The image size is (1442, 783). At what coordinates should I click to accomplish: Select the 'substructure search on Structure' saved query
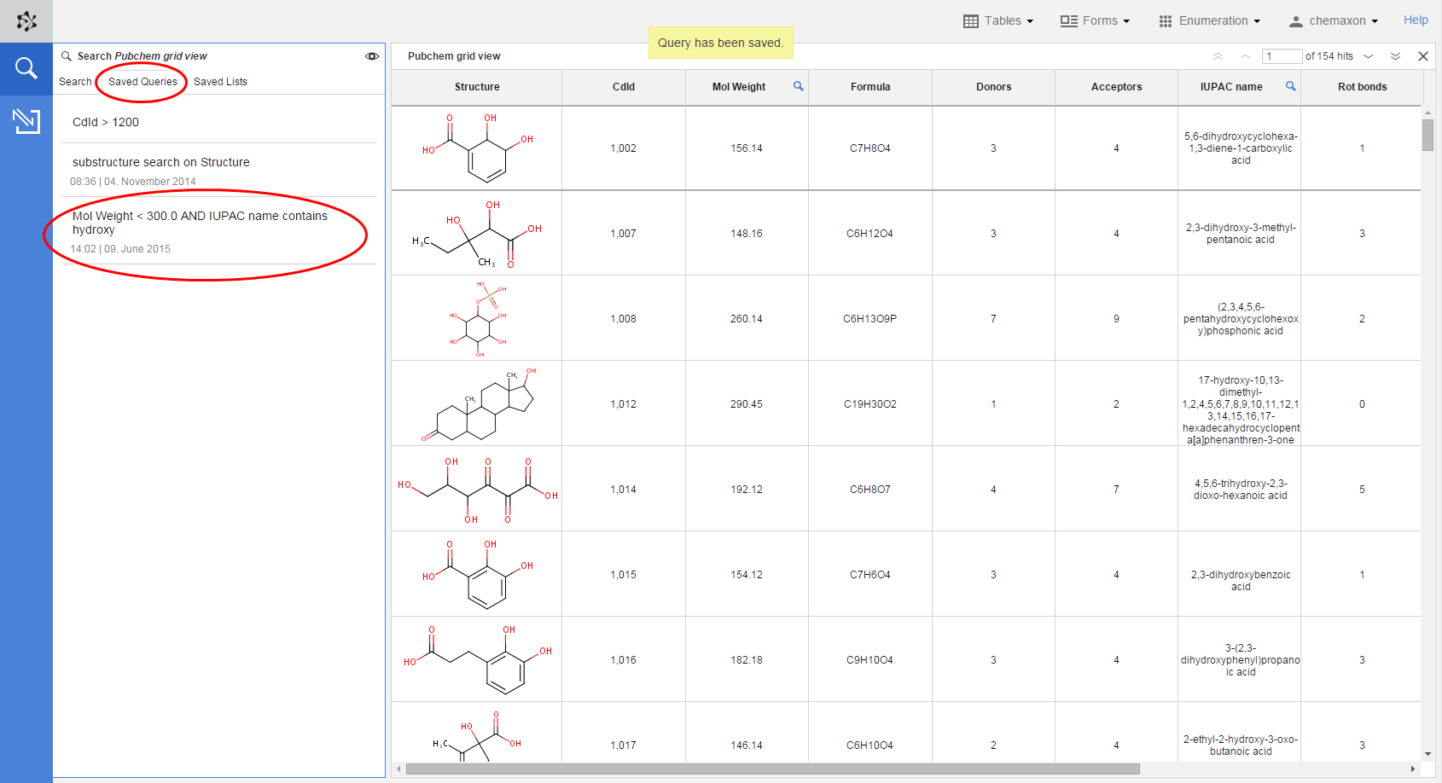160,162
